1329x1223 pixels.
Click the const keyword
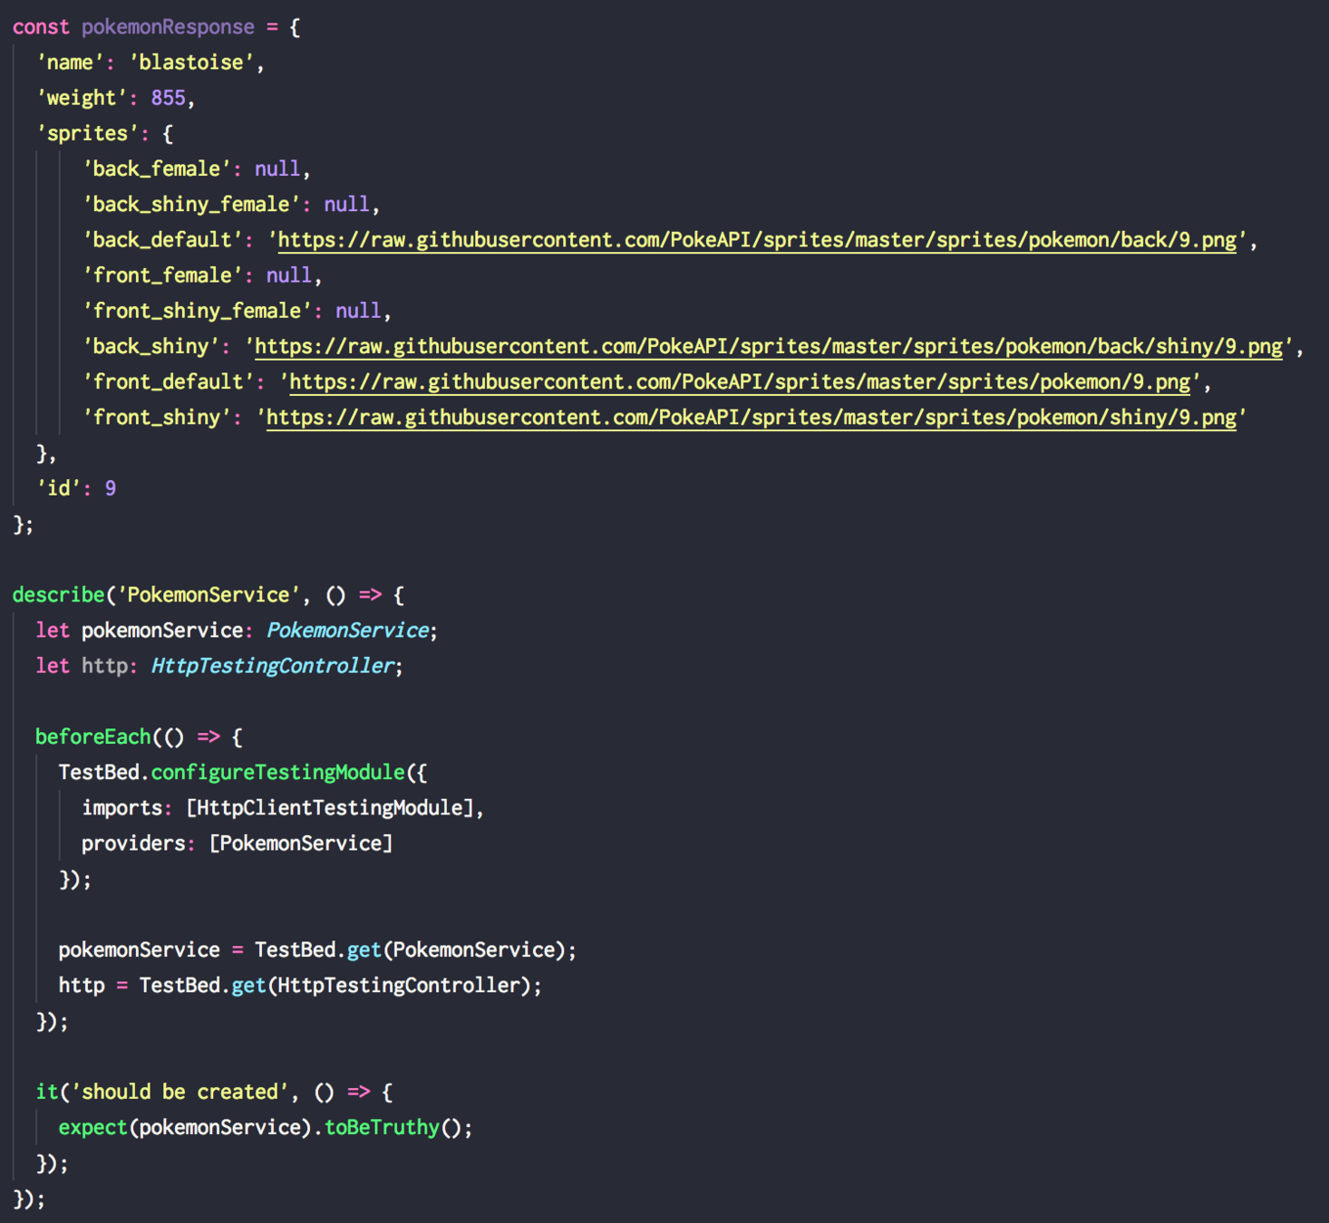click(41, 27)
